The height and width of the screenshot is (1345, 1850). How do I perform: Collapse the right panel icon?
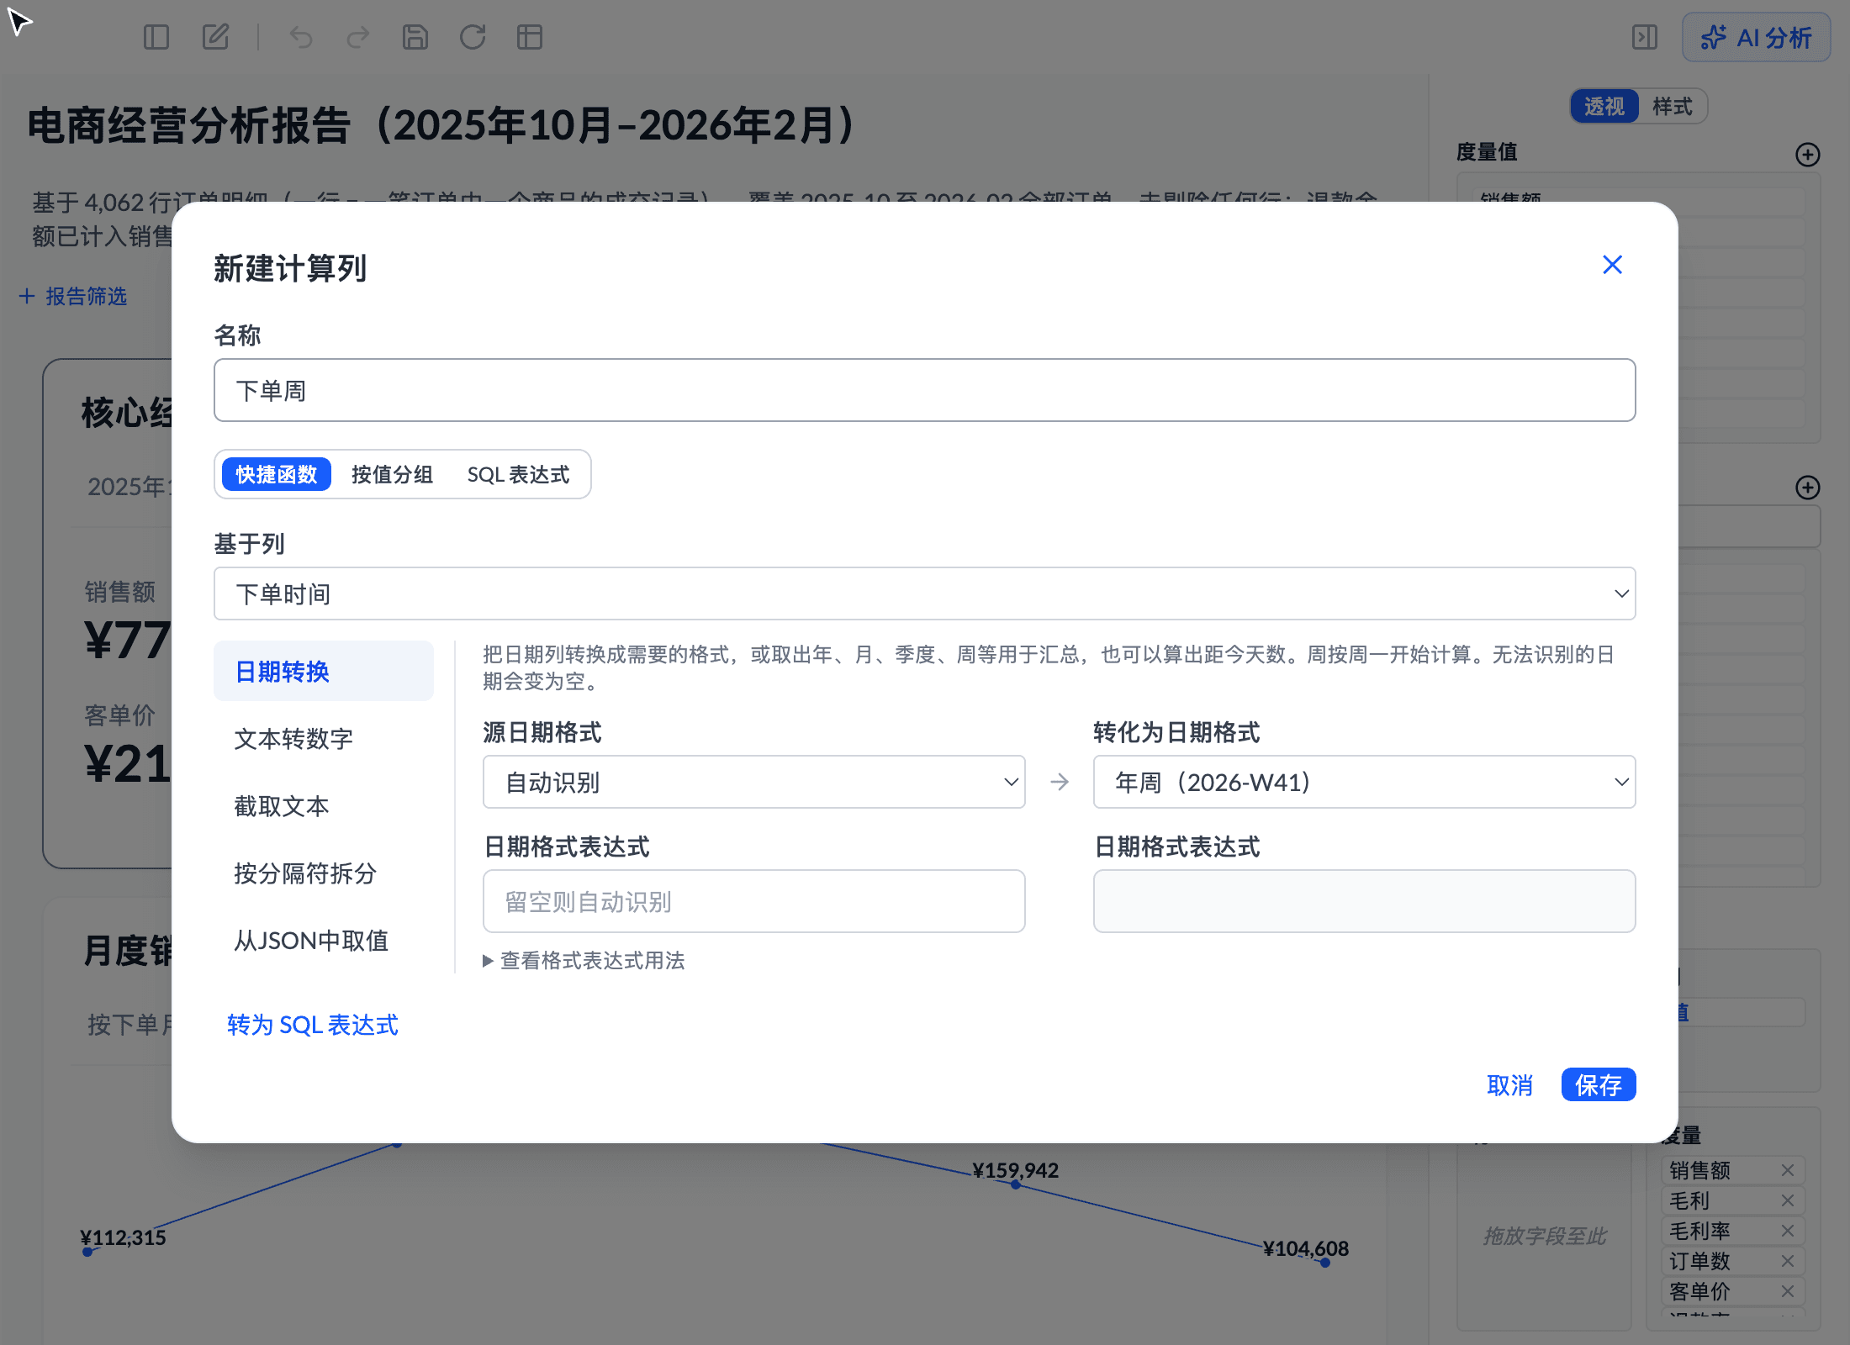click(1644, 37)
